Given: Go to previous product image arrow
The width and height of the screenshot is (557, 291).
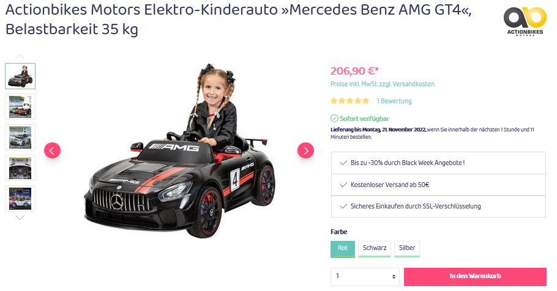Looking at the screenshot, I should [x=52, y=151].
